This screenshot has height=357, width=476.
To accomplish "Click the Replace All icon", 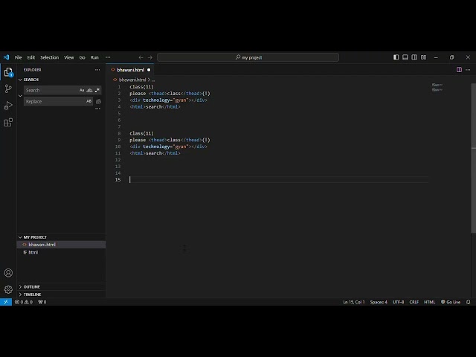I will pyautogui.click(x=98, y=101).
